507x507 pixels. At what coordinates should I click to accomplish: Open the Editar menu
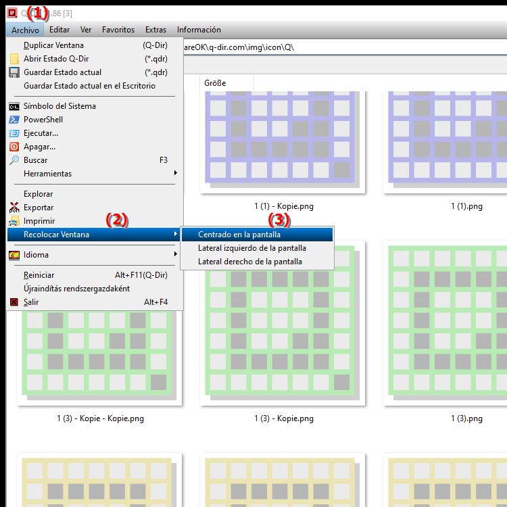pyautogui.click(x=59, y=30)
